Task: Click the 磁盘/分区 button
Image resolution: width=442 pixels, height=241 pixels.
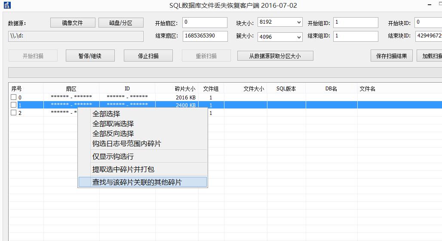Action: [121, 23]
